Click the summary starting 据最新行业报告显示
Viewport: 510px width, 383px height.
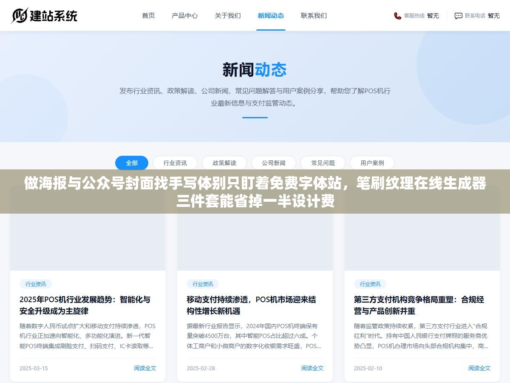pos(254,336)
